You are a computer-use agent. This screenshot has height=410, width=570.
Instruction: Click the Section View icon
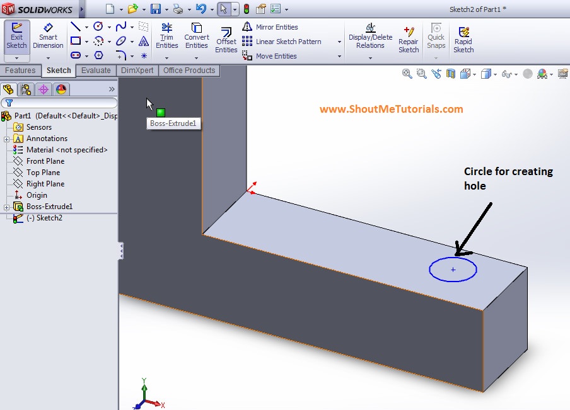coord(451,74)
